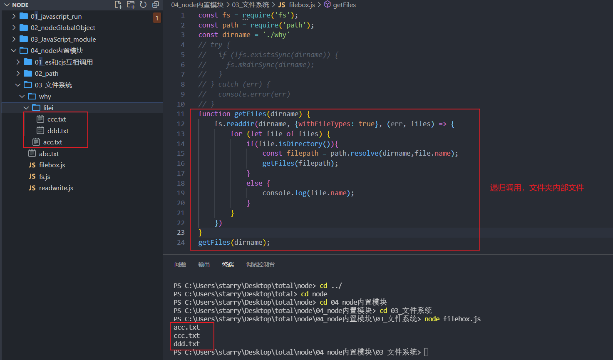
Task: Click the JS icon of fs.js
Action: point(32,176)
